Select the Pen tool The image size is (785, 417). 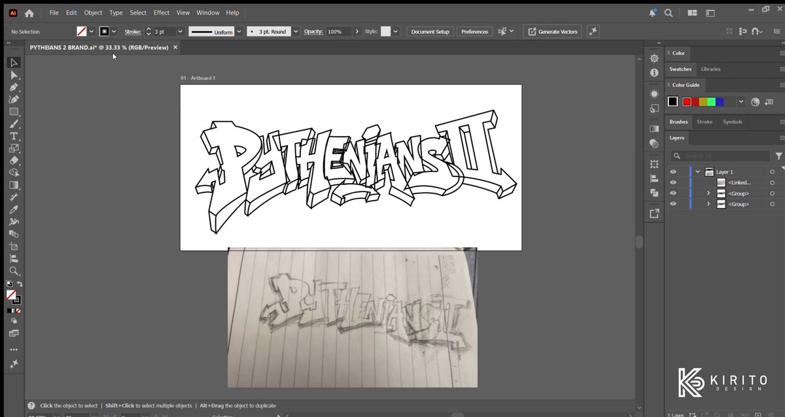click(13, 87)
